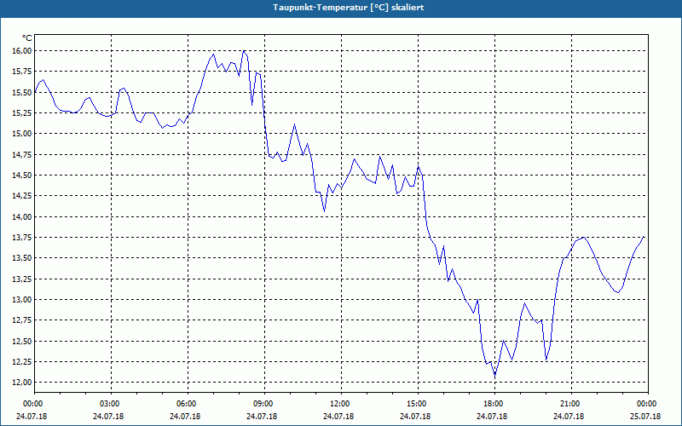Click the 15,50 y-axis value
This screenshot has width=682, height=426.
click(x=20, y=92)
